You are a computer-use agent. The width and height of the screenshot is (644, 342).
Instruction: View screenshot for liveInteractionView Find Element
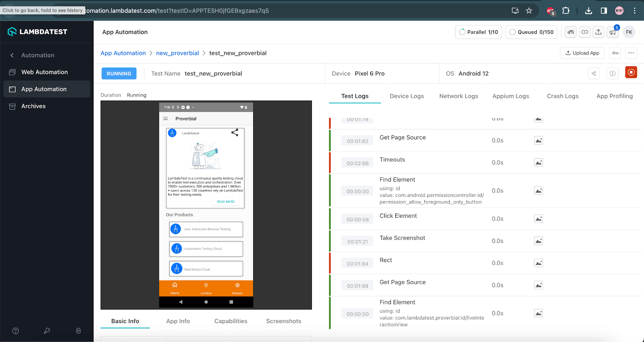[539, 313]
